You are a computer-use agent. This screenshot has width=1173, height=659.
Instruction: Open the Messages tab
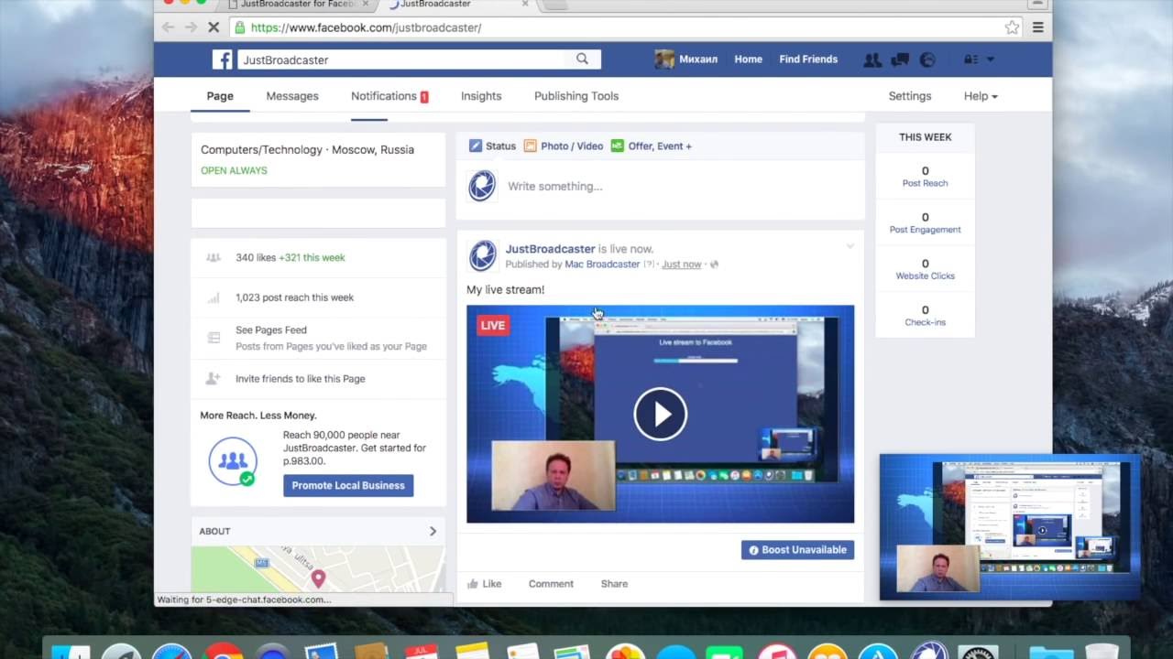tap(292, 96)
